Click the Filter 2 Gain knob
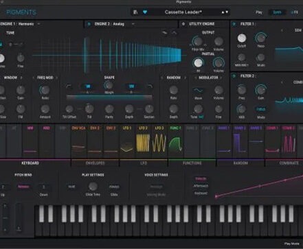The image size is (303, 249). [260, 90]
